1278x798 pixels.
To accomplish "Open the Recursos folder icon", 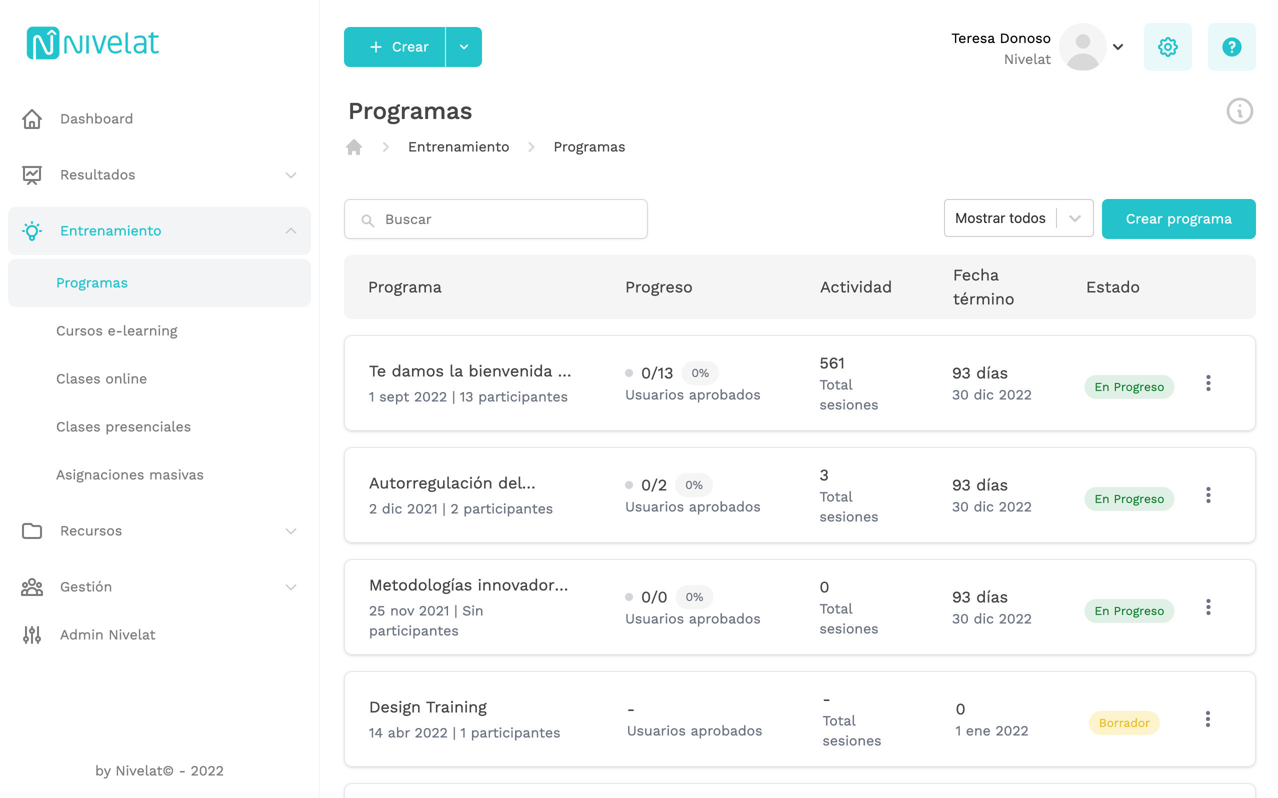I will click(31, 531).
